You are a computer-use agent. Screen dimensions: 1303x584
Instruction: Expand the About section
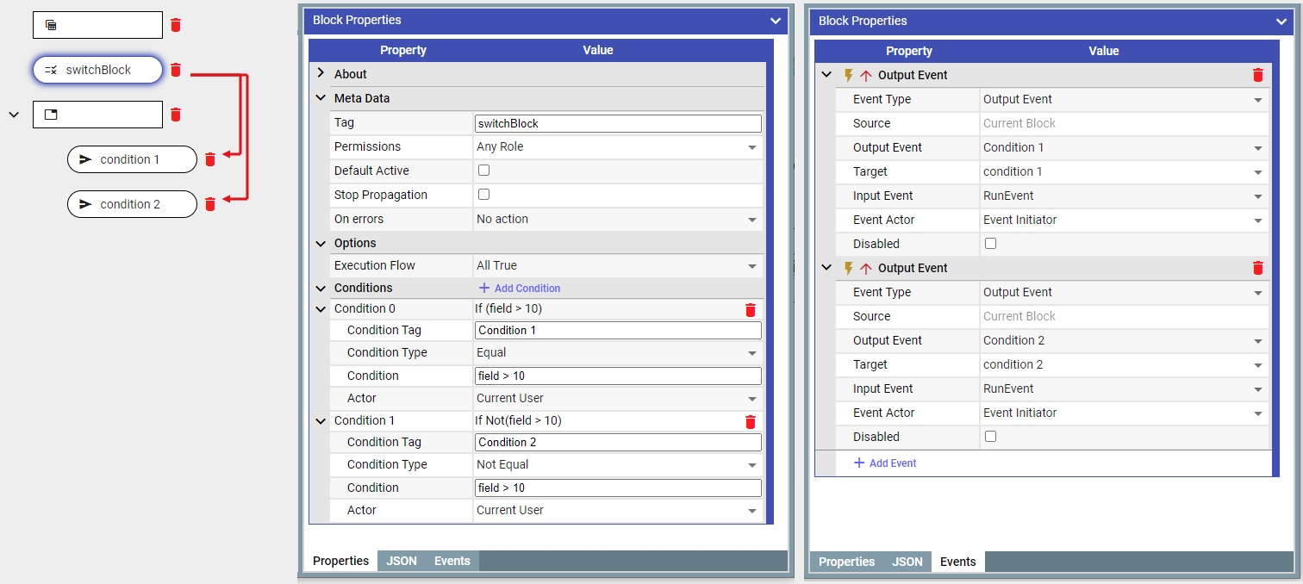(x=321, y=74)
